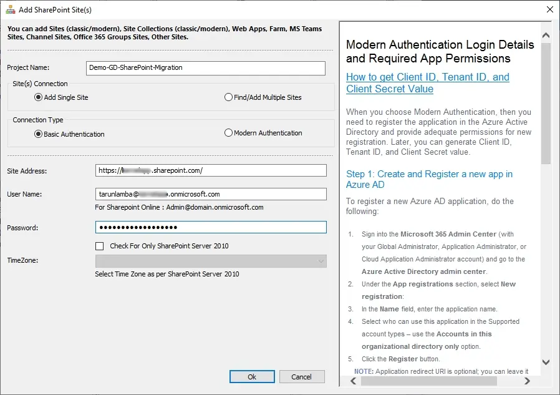Viewport: 560px width, 395px height.
Task: Click the help panel scroll right arrow
Action: coord(527,381)
